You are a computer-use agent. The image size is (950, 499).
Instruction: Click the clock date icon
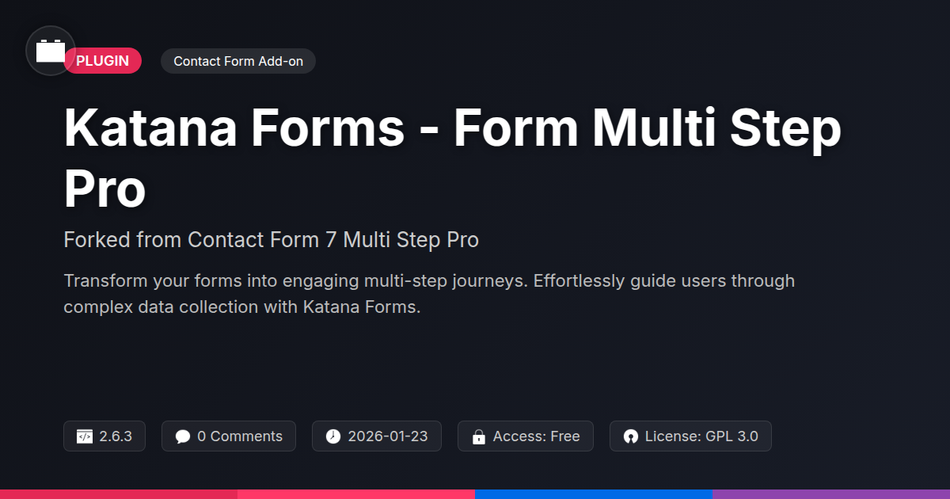pyautogui.click(x=333, y=436)
